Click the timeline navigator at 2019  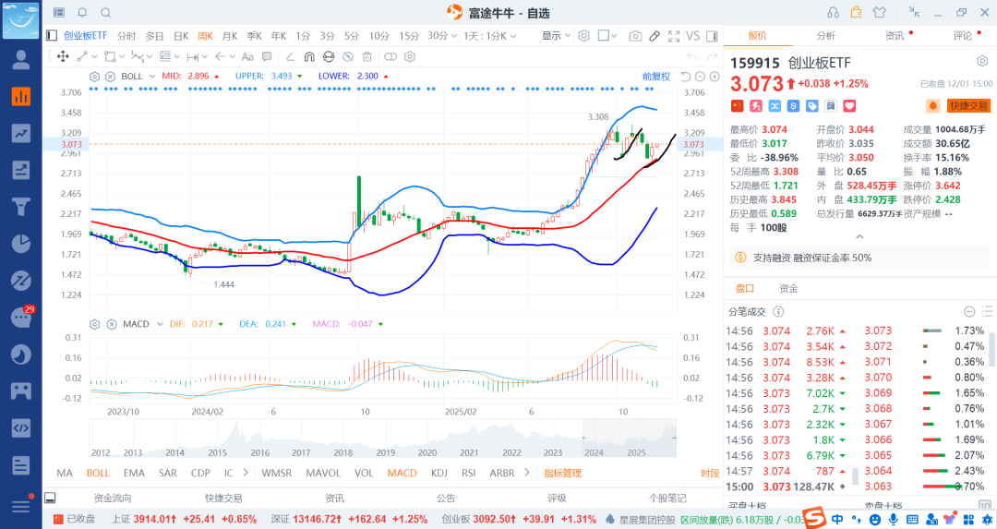click(x=386, y=452)
